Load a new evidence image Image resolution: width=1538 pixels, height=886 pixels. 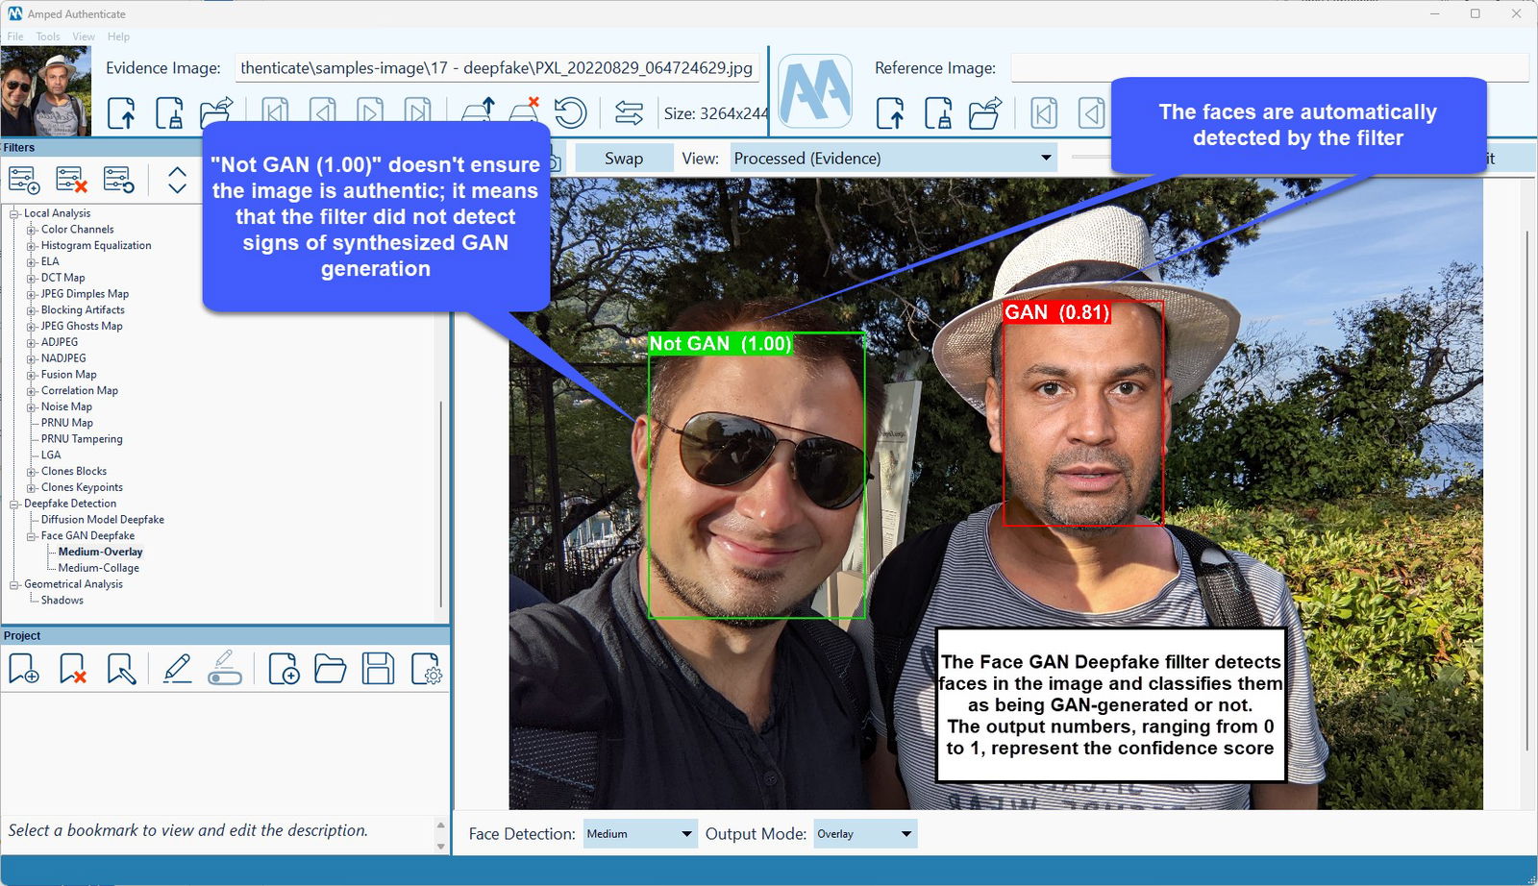122,112
